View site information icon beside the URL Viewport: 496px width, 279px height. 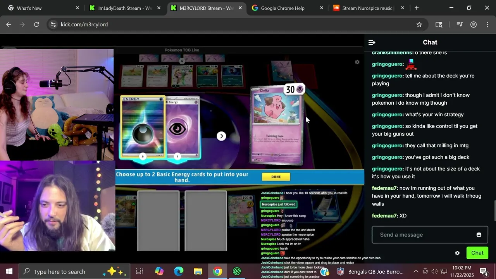click(53, 24)
